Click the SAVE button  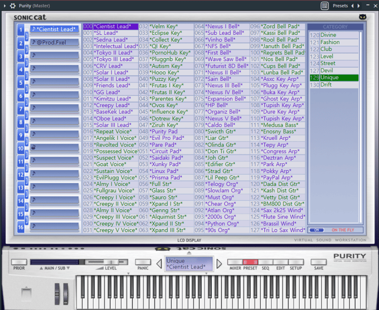318,262
